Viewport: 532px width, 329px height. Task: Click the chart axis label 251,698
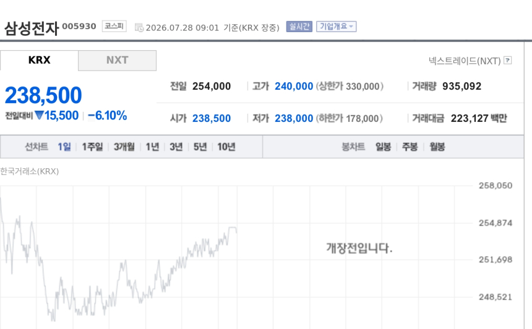496,260
